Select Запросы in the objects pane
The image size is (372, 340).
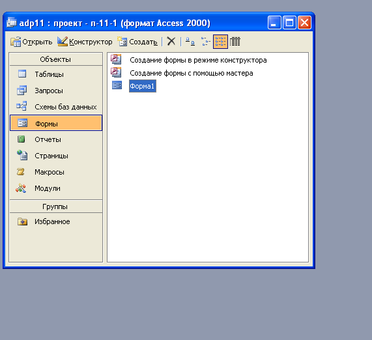[56, 91]
